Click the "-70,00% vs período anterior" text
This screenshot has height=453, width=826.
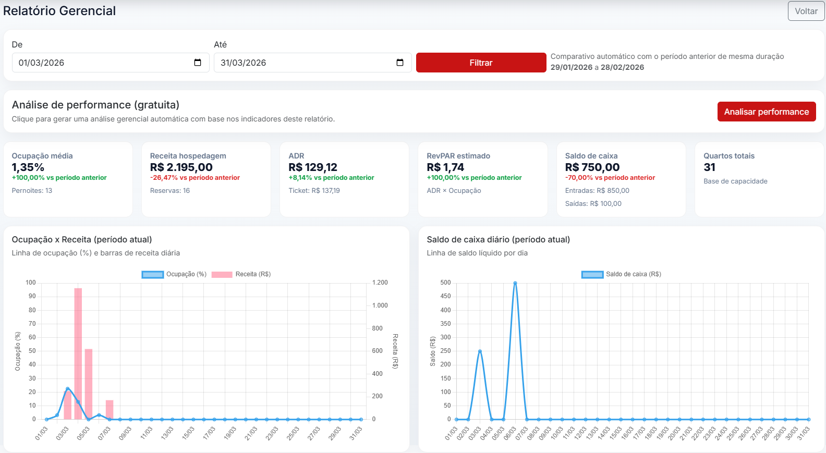(610, 178)
